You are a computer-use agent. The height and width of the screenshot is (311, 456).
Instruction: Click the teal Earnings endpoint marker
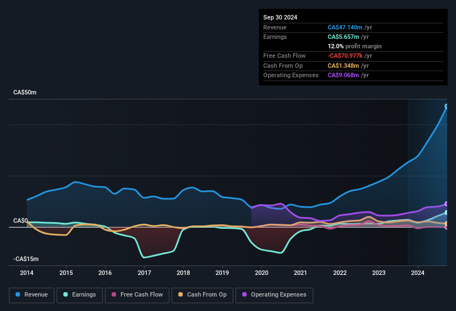447,213
